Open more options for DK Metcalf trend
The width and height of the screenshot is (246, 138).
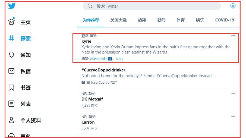[233, 93]
